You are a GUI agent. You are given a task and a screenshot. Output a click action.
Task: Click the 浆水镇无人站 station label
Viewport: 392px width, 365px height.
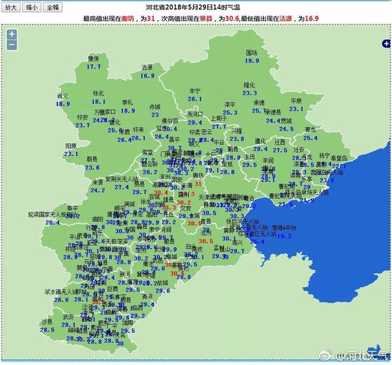(61, 292)
